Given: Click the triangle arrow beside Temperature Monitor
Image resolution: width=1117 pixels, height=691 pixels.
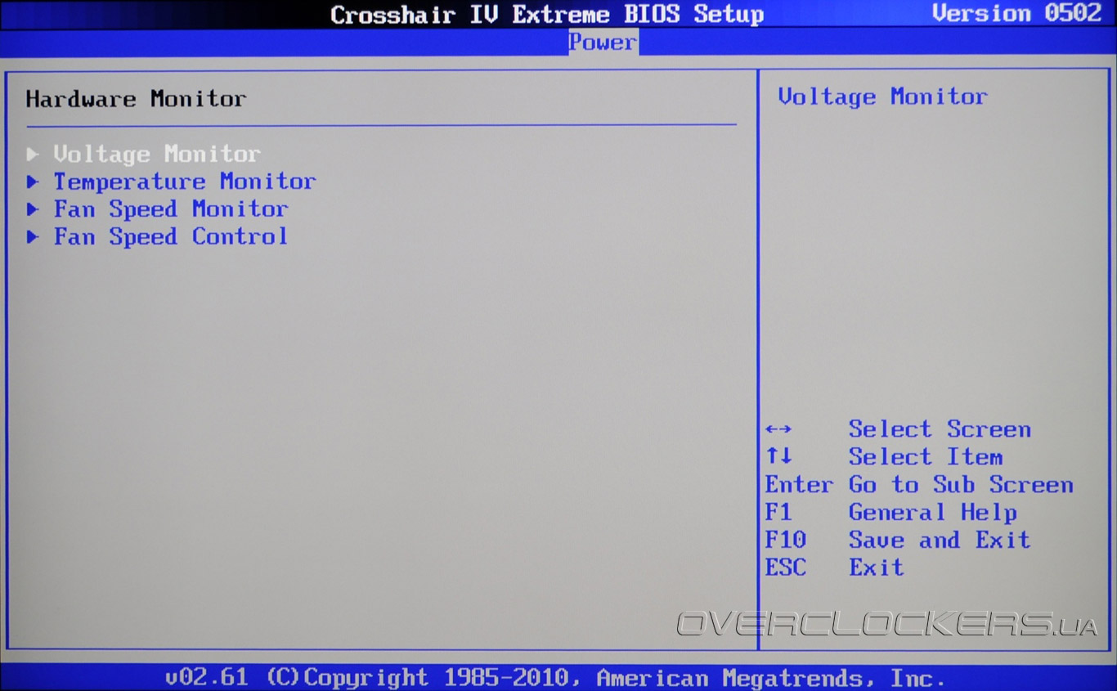Looking at the screenshot, I should 33,182.
